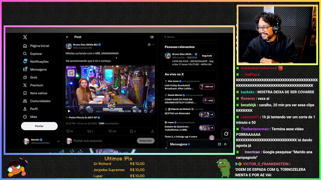The height and width of the screenshot is (180, 321).
Task: Click the Responder button
Action: pyautogui.click(x=146, y=141)
